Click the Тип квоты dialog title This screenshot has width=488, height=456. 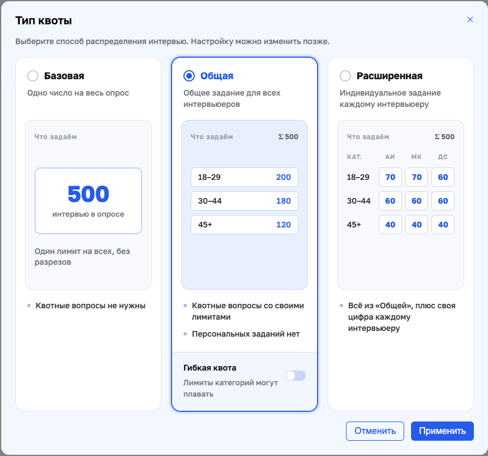44,20
